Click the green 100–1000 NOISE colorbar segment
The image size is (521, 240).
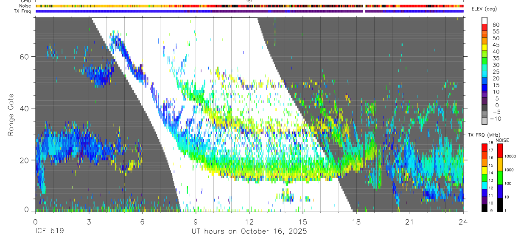[500, 177]
